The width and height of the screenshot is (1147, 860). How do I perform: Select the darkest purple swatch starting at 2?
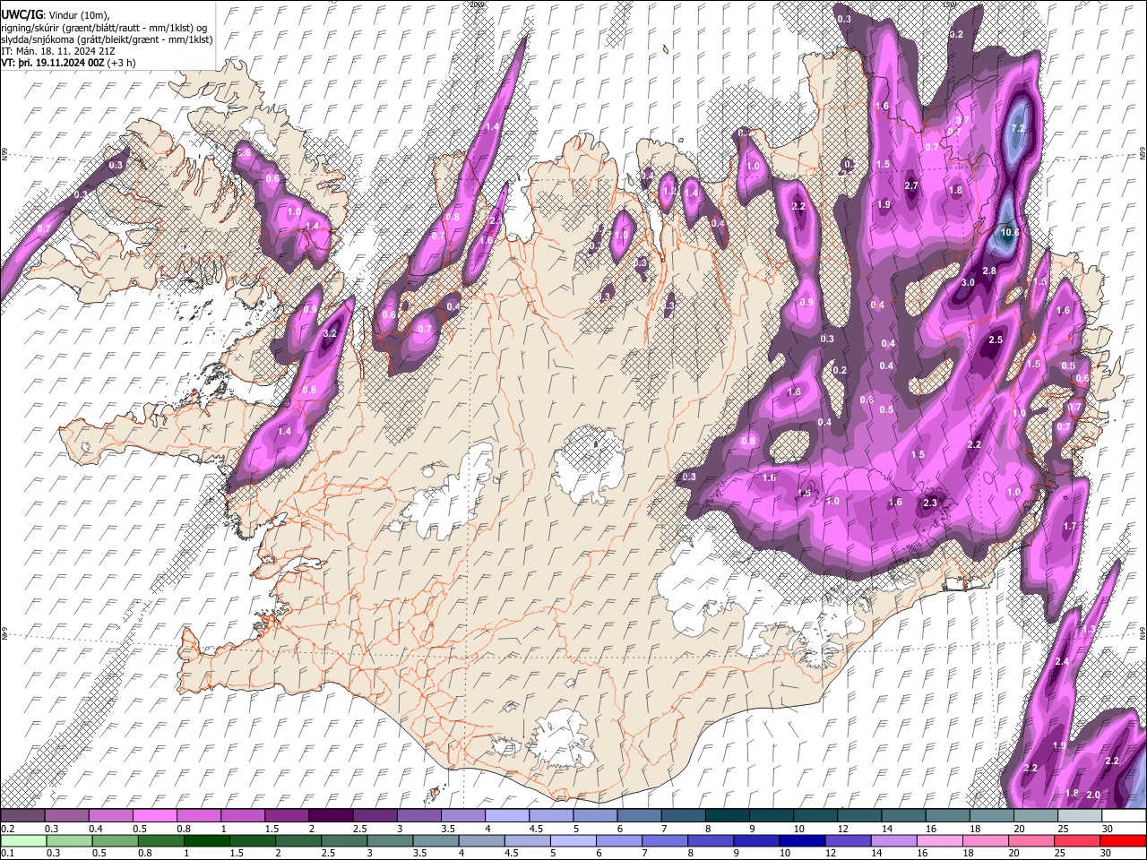331,815
